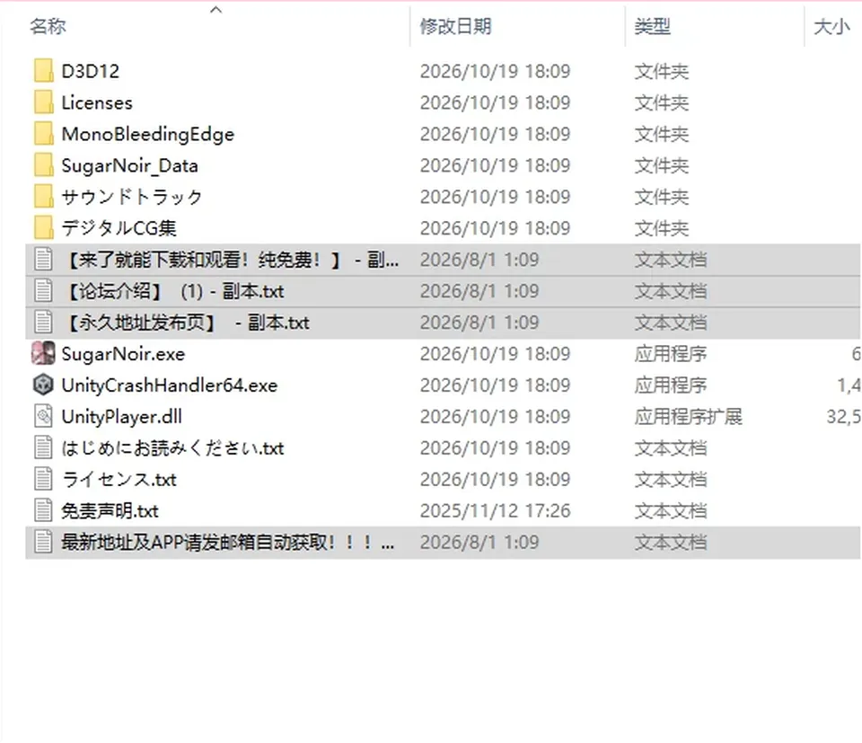Select the D3D12 folder icon
Screen dimensions: 862x743
[43, 71]
